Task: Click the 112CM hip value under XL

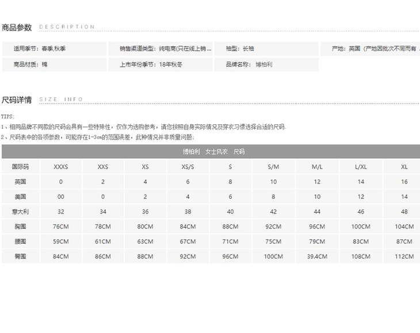Action: coord(404,257)
